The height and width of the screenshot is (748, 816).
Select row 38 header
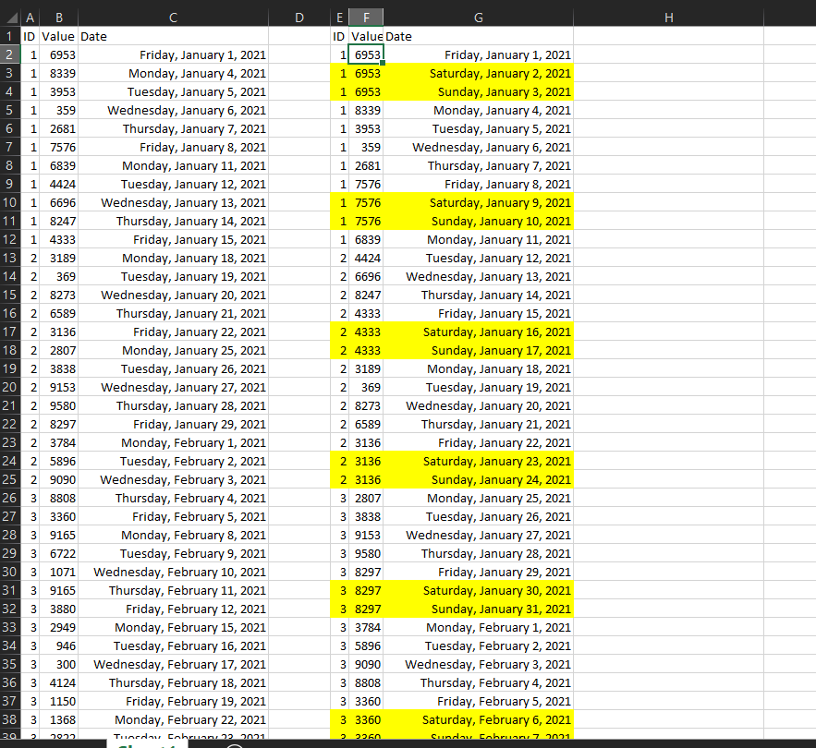pyautogui.click(x=10, y=719)
